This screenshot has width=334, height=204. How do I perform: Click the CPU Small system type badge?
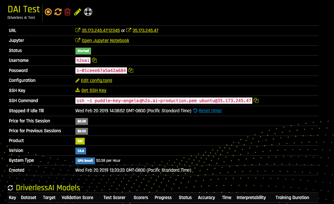85,161
